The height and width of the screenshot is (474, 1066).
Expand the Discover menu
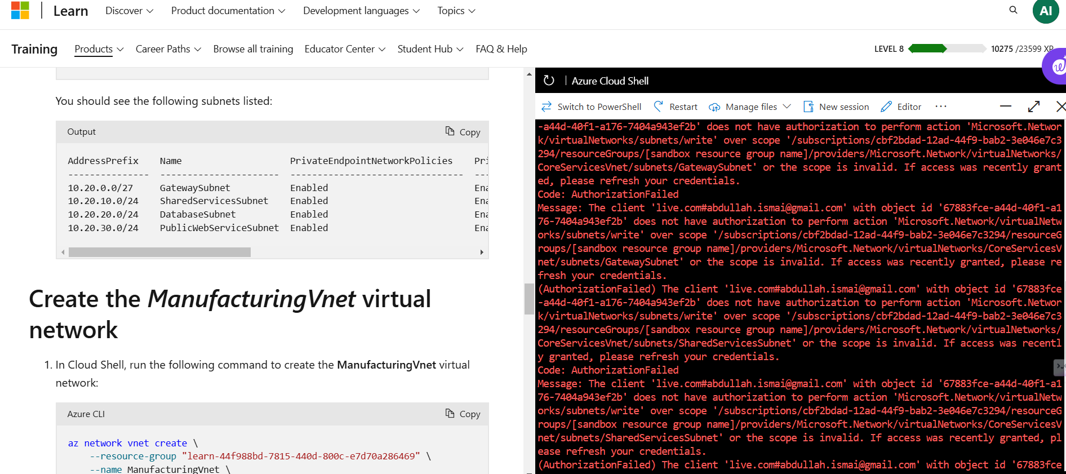coord(129,11)
